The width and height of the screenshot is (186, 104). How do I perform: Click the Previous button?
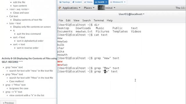8,103
